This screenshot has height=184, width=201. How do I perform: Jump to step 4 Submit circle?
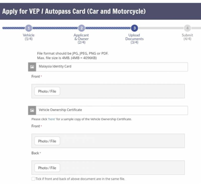(187, 28)
